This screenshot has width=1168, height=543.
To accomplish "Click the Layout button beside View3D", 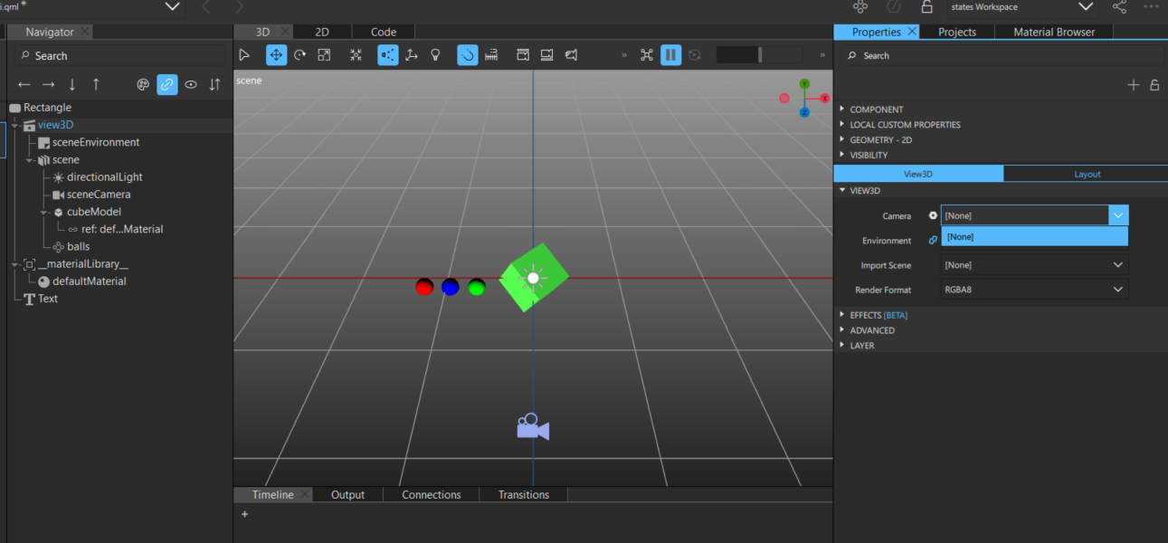I will (1087, 174).
